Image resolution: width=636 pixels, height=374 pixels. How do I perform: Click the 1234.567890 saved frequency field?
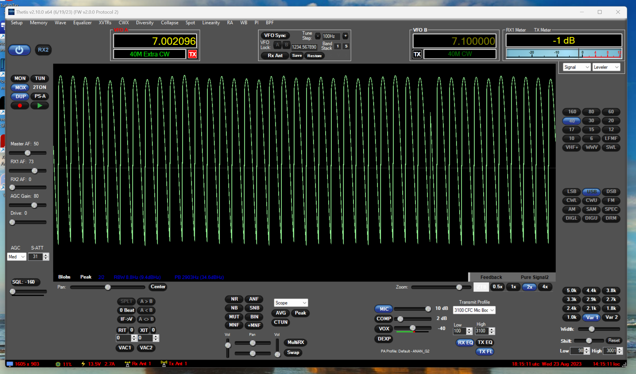pos(304,47)
